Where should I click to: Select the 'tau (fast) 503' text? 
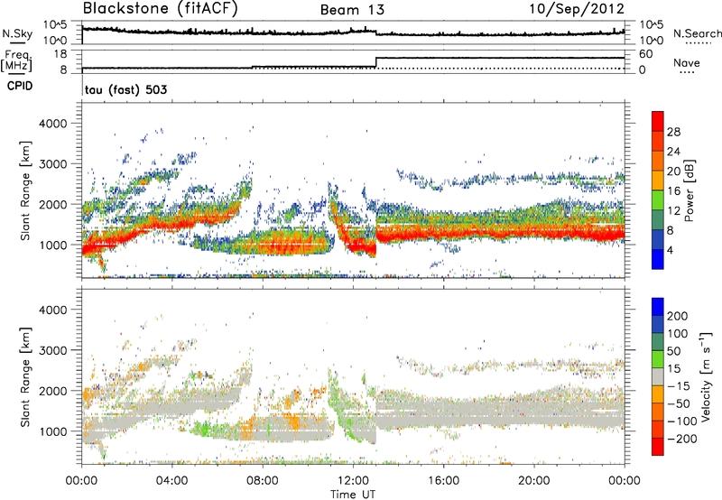point(126,89)
